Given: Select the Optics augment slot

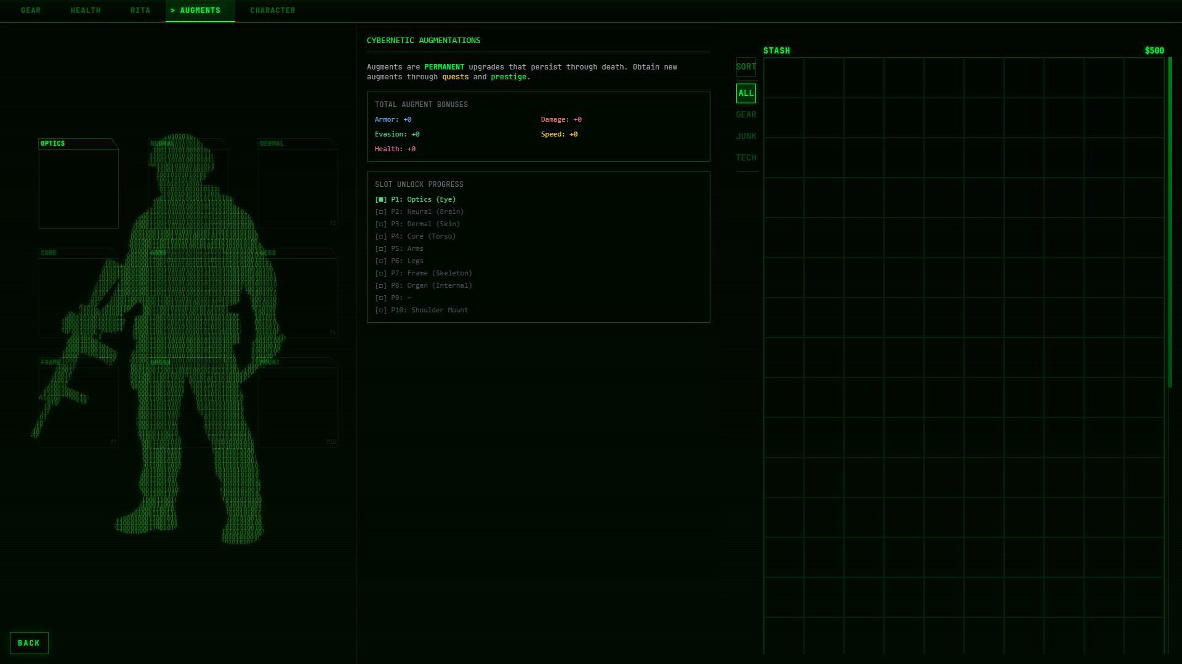Looking at the screenshot, I should coord(78,184).
